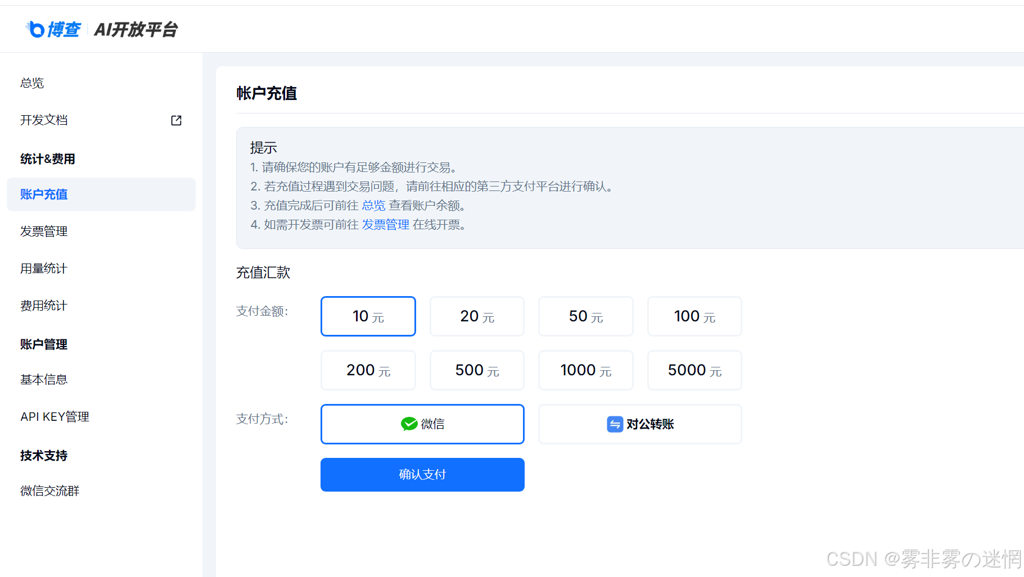Open 开发文档 in the sidebar
The image size is (1024, 577).
click(101, 120)
